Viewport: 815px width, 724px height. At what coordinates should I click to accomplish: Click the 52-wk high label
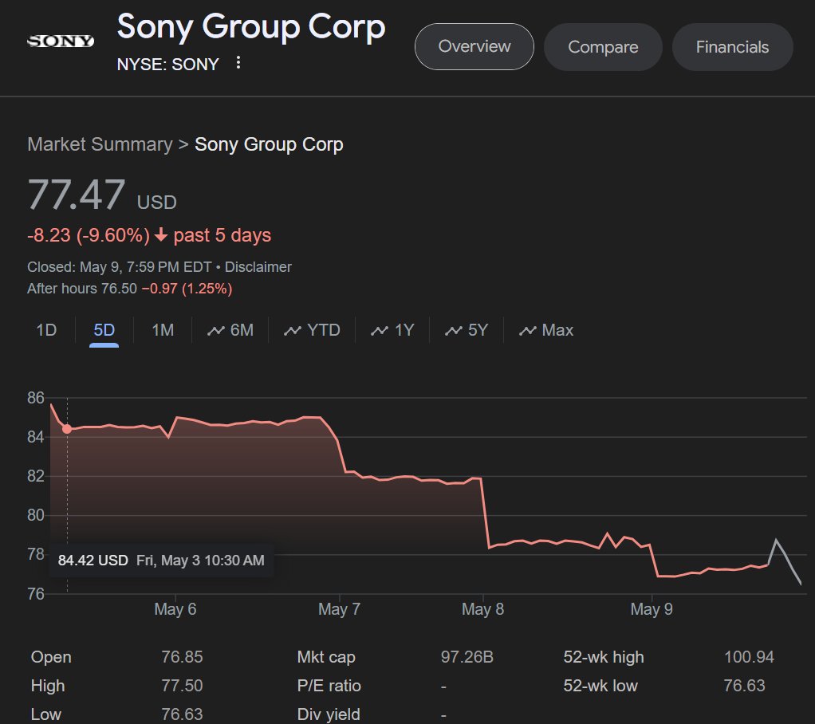pyautogui.click(x=604, y=657)
